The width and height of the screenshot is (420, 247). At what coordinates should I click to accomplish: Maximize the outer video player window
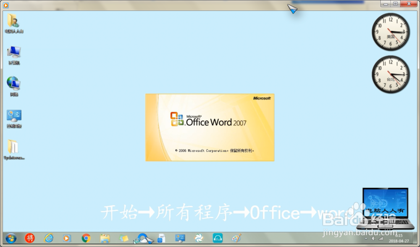coord(395,4)
